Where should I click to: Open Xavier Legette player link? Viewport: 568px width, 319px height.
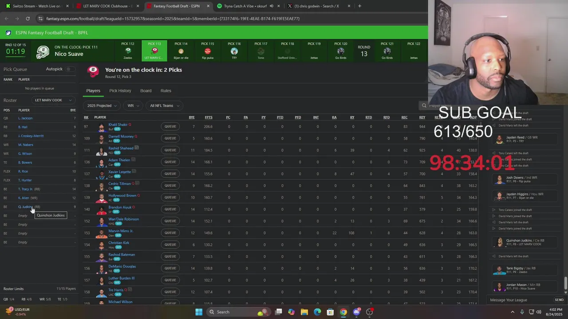click(120, 171)
